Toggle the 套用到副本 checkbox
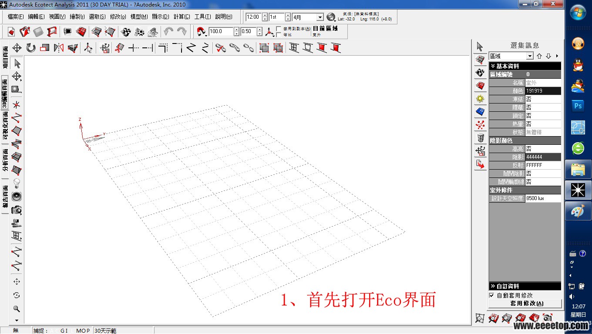The height and width of the screenshot is (334, 592). 279,29
